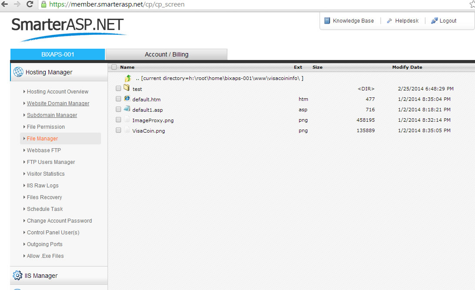The width and height of the screenshot is (475, 290).
Task: Expand arrow beside Webbase FTP
Action: click(24, 150)
